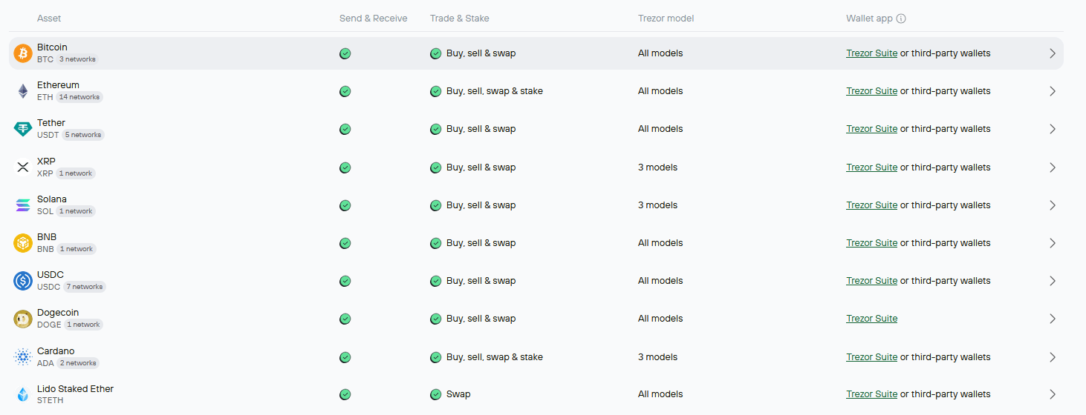Click the Lido Staked Ether icon

click(23, 394)
